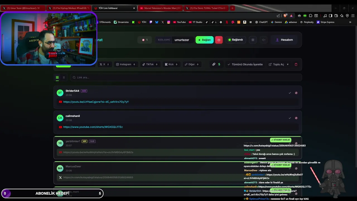Open the YouTube bookmark
The height and width of the screenshot is (201, 357).
(179, 22)
